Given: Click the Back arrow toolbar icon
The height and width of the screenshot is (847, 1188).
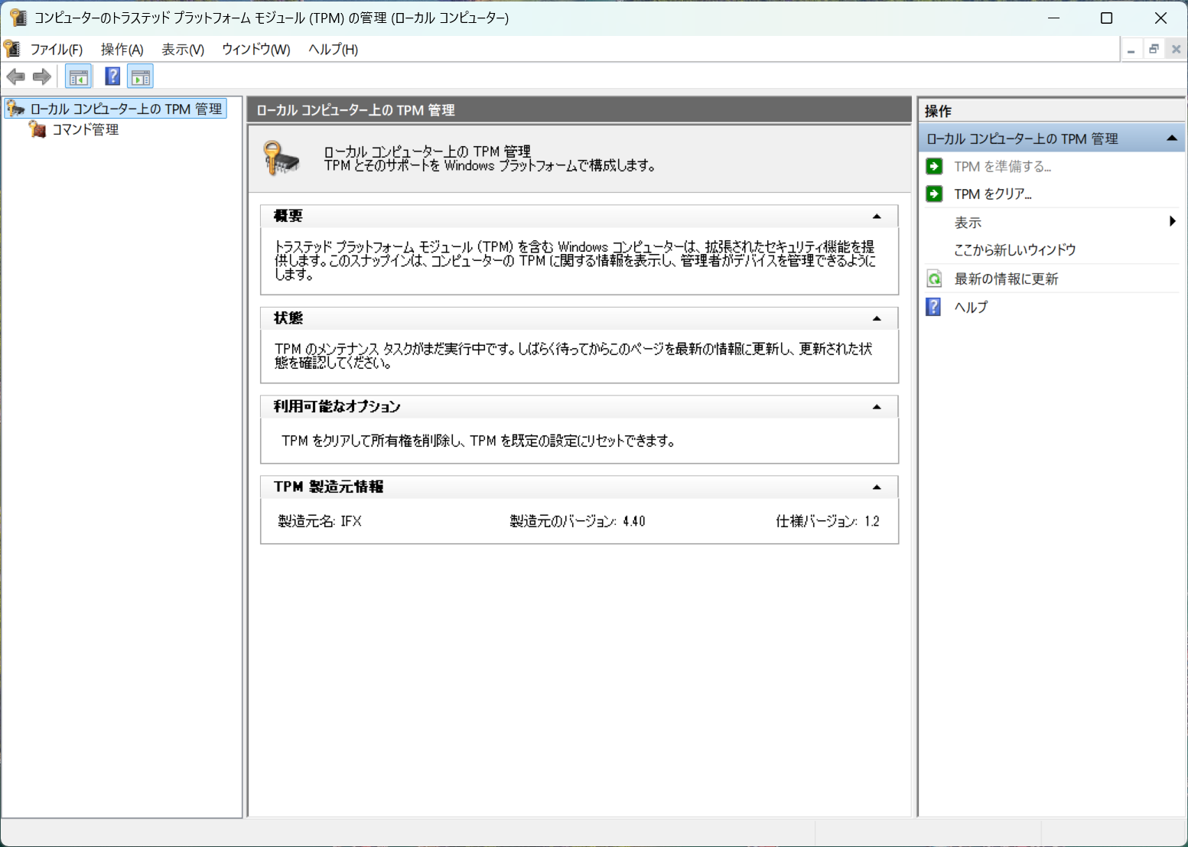Looking at the screenshot, I should (16, 77).
